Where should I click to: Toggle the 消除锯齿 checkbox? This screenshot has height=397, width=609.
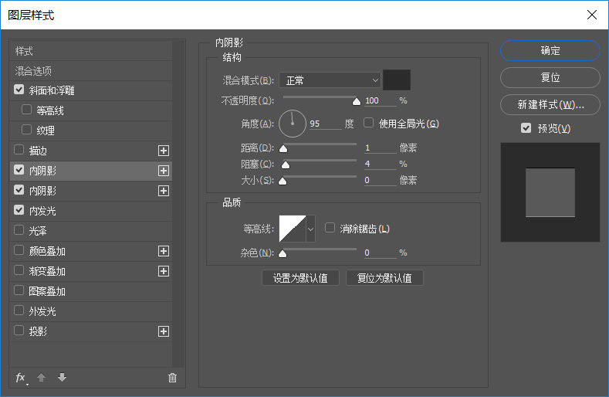(x=330, y=229)
